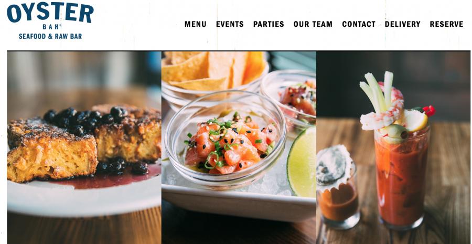
Task: Visit the OUR TEAM page
Action: (313, 24)
